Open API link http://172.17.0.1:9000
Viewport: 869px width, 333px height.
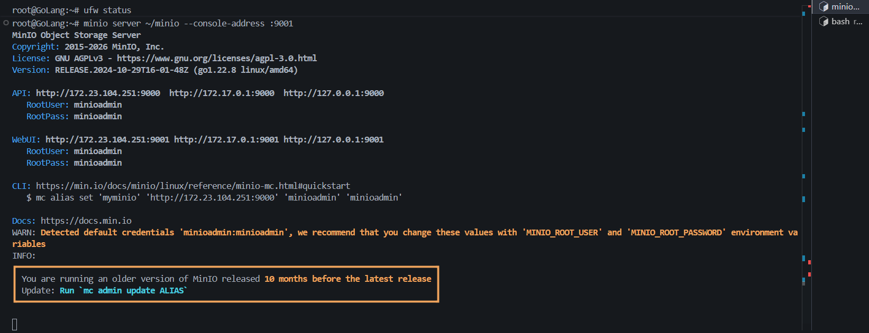tap(222, 93)
